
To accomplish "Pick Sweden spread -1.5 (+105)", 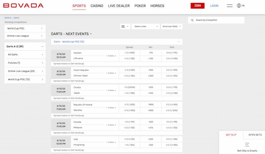I will coord(130,53).
